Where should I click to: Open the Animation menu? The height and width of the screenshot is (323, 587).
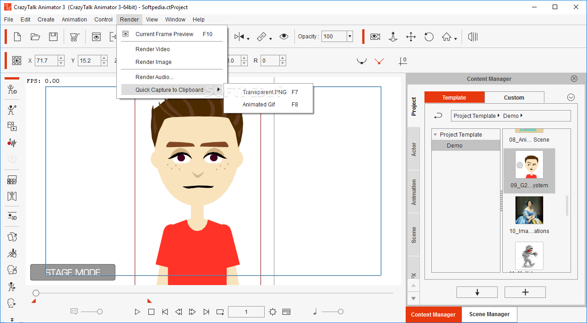(x=74, y=19)
